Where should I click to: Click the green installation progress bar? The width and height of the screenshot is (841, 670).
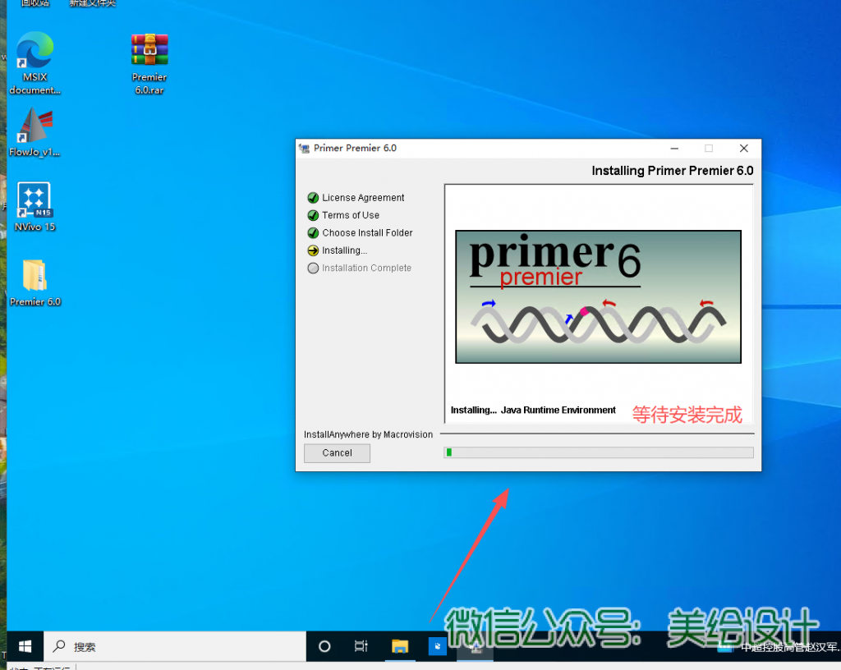tap(598, 452)
